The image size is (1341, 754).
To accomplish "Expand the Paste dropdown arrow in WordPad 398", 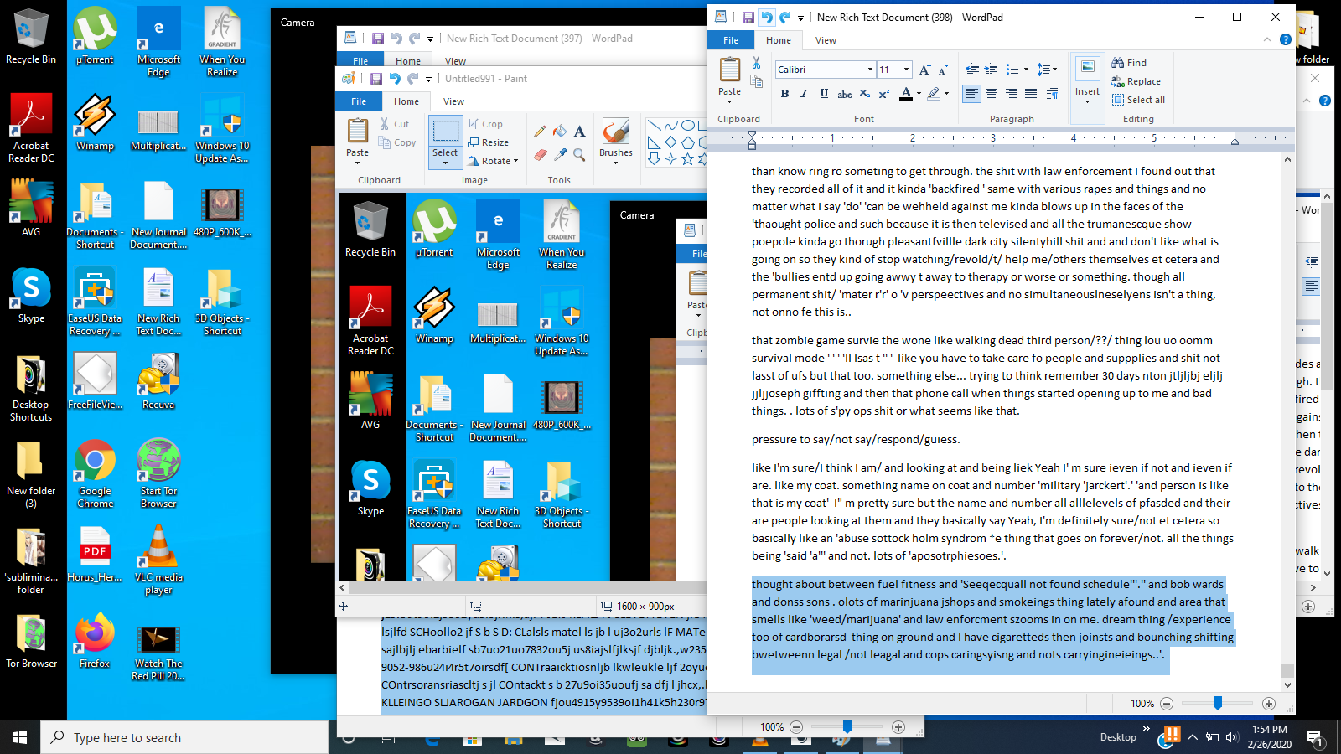I will (x=729, y=102).
